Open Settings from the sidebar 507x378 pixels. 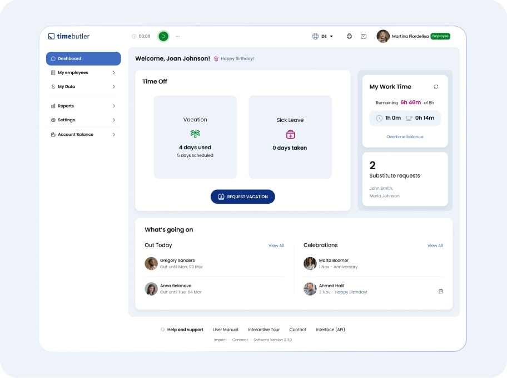(x=67, y=120)
